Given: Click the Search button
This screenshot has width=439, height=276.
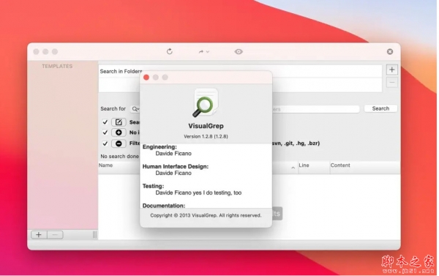Looking at the screenshot, I should point(380,108).
